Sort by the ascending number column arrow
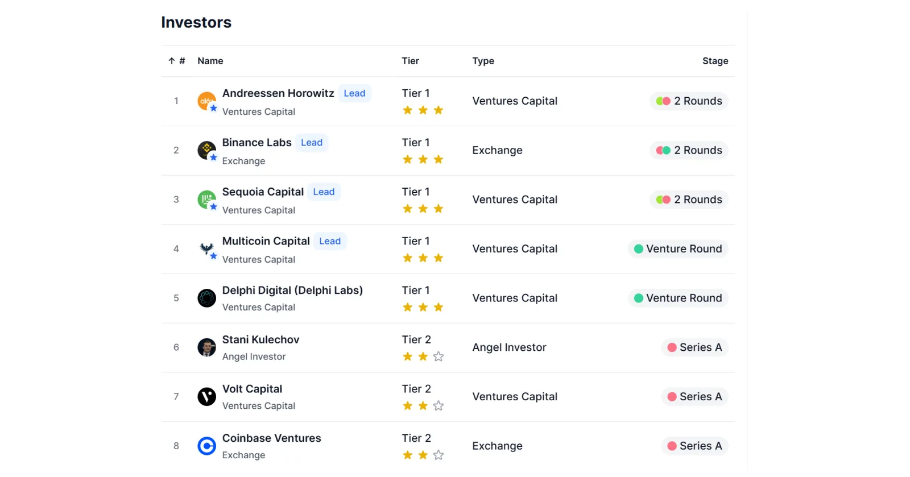The image size is (910, 477). [171, 61]
